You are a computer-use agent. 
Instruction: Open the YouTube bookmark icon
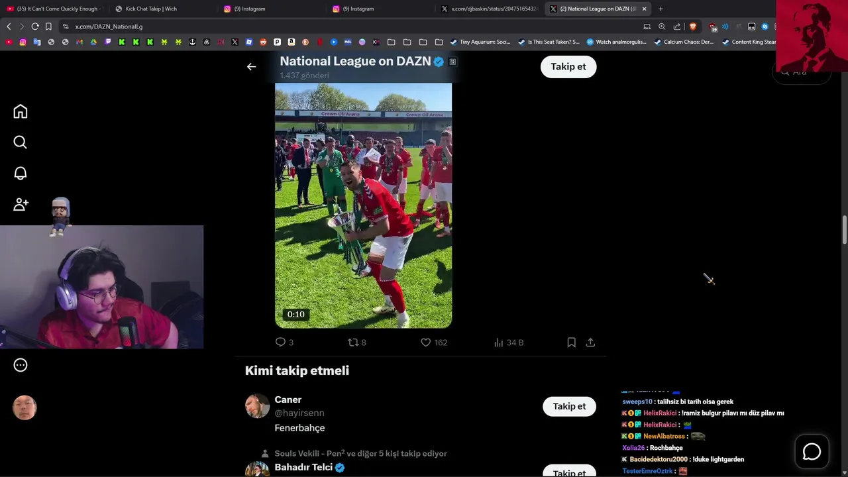point(9,42)
